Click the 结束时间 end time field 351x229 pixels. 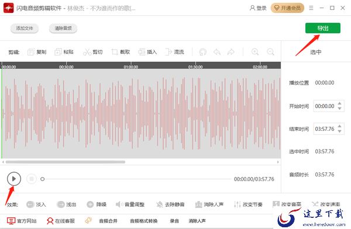click(x=325, y=129)
